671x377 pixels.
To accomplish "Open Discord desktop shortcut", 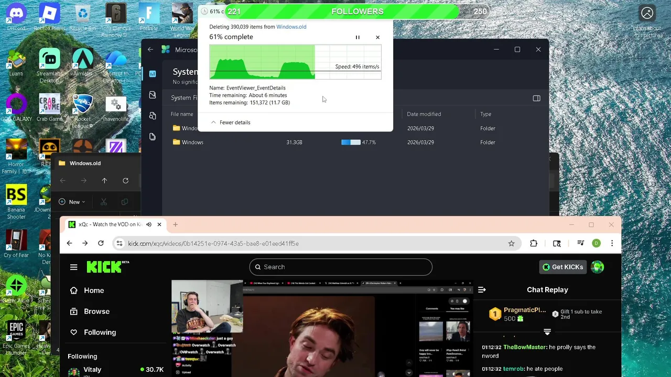I will click(16, 17).
